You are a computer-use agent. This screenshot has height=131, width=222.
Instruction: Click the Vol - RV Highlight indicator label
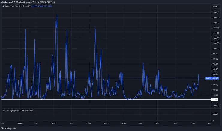tap(18, 111)
